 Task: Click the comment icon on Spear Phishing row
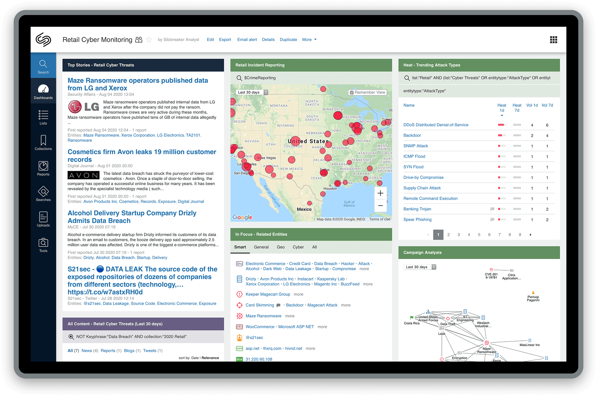[x=492, y=220]
